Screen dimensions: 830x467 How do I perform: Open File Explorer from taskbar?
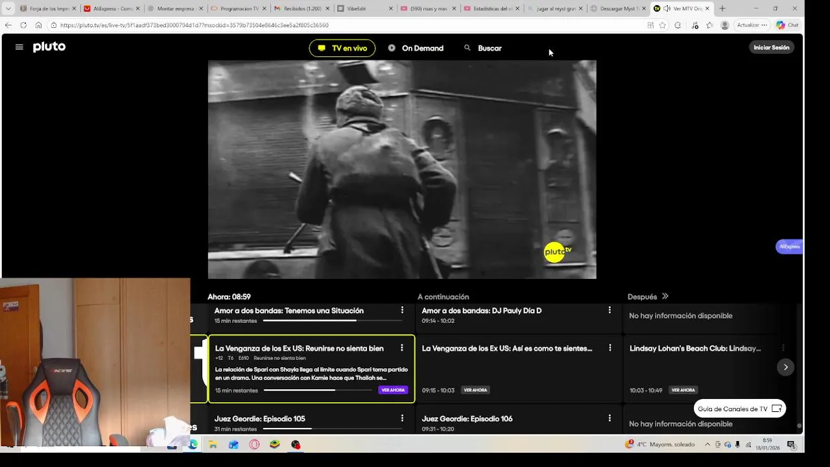point(213,444)
